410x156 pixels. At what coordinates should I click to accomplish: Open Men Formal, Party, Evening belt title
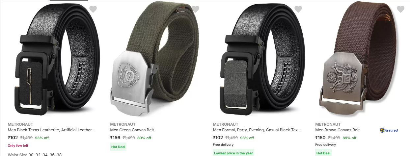click(x=257, y=130)
